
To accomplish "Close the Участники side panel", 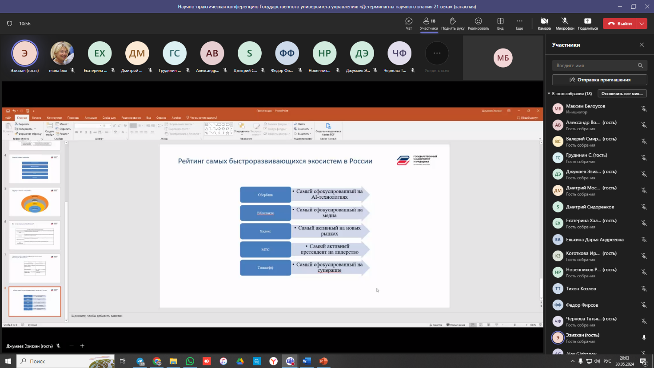I will coord(642,45).
